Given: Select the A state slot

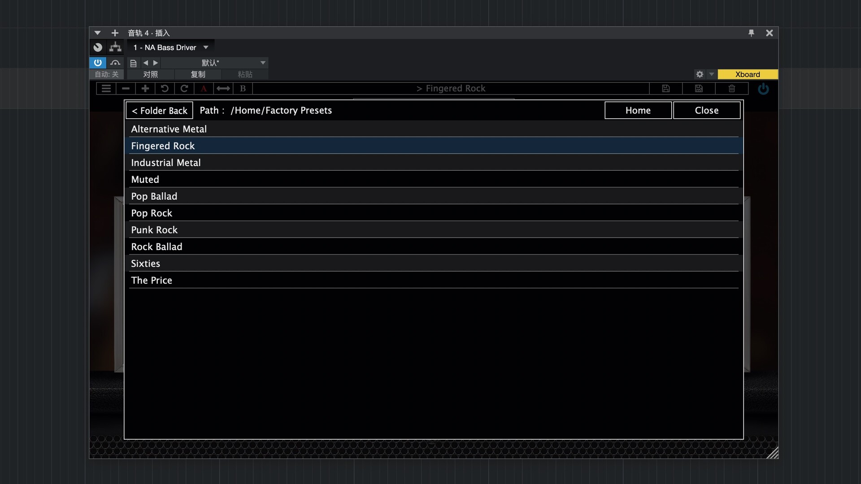Looking at the screenshot, I should pos(204,88).
